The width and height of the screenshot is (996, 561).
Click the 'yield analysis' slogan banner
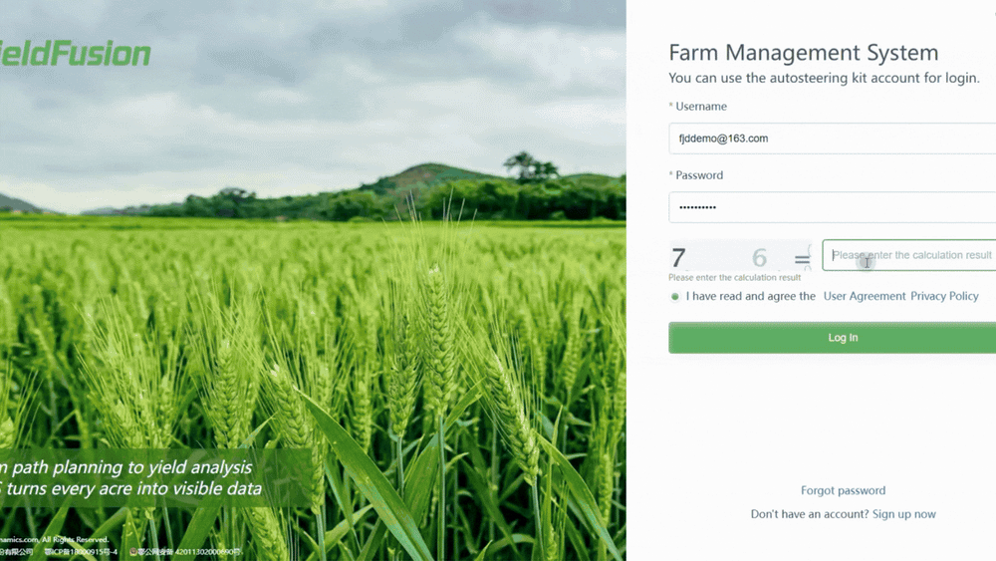[130, 477]
